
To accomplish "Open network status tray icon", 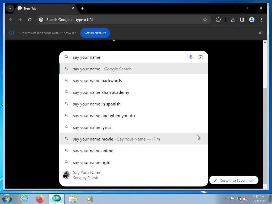I will (239, 199).
